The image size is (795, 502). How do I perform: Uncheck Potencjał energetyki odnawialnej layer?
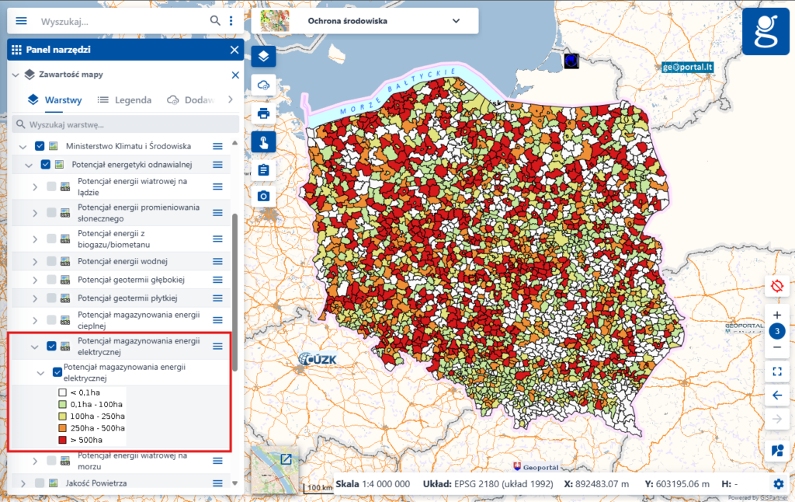(45, 164)
